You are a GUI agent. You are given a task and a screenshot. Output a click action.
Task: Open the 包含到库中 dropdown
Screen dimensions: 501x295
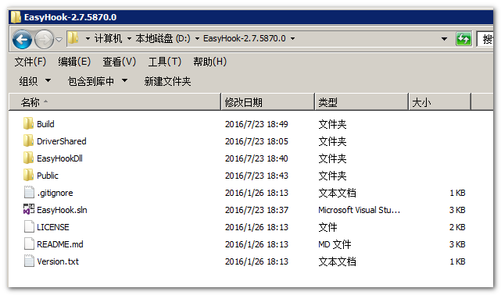(x=98, y=81)
